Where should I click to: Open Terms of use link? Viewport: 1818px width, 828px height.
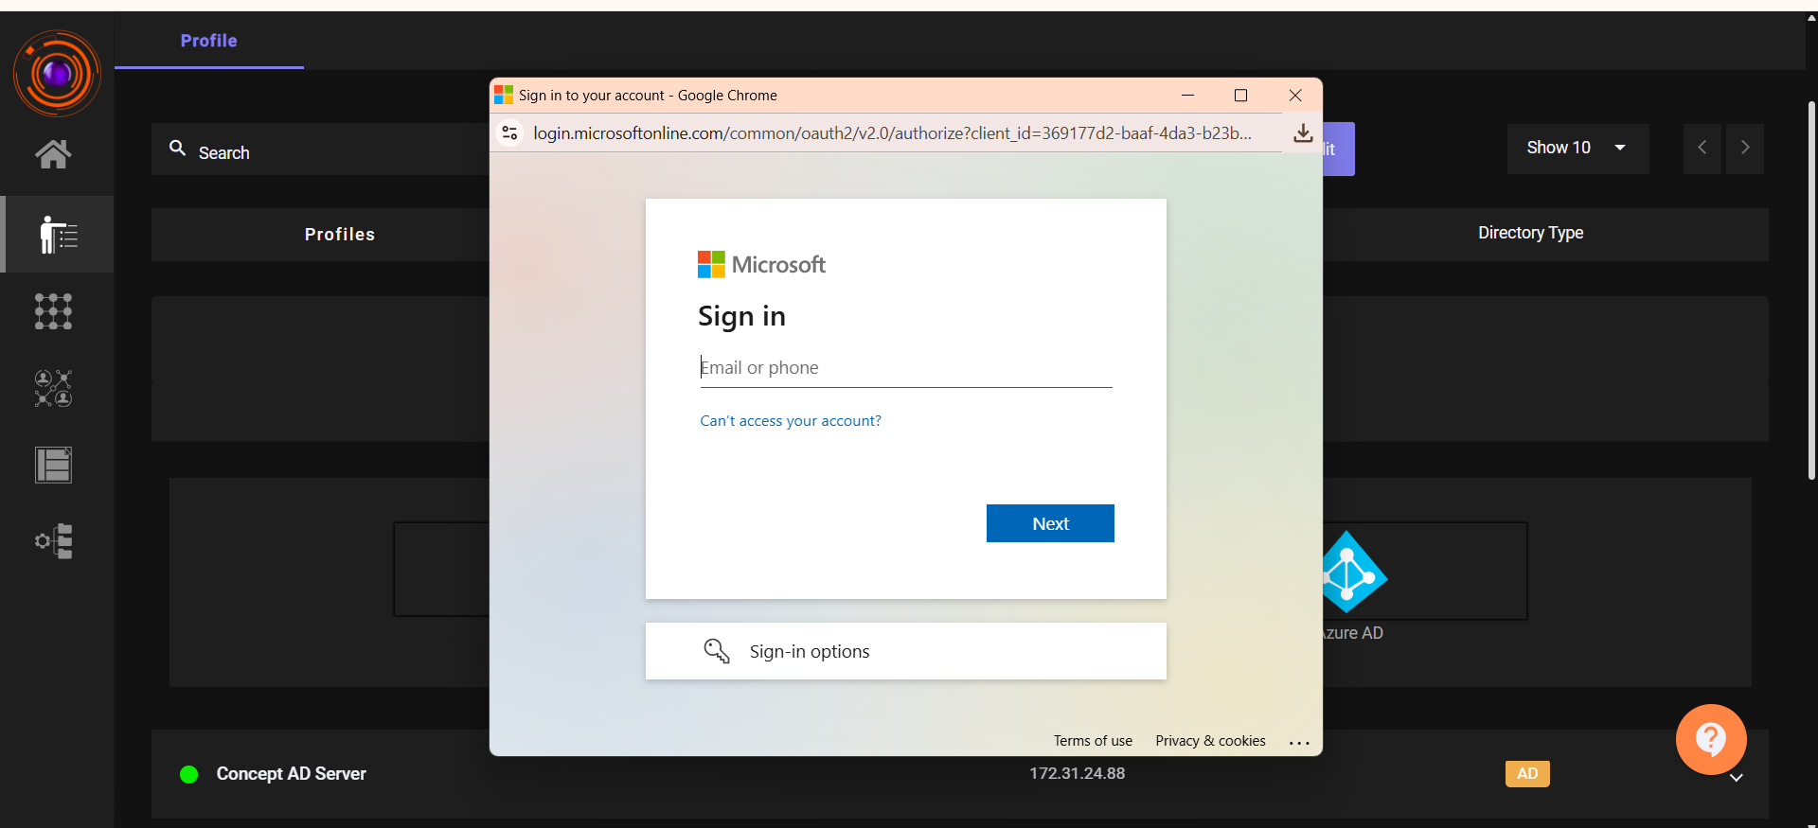pos(1093,741)
